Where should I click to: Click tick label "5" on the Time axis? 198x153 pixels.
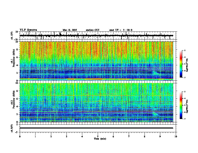coord(98,136)
